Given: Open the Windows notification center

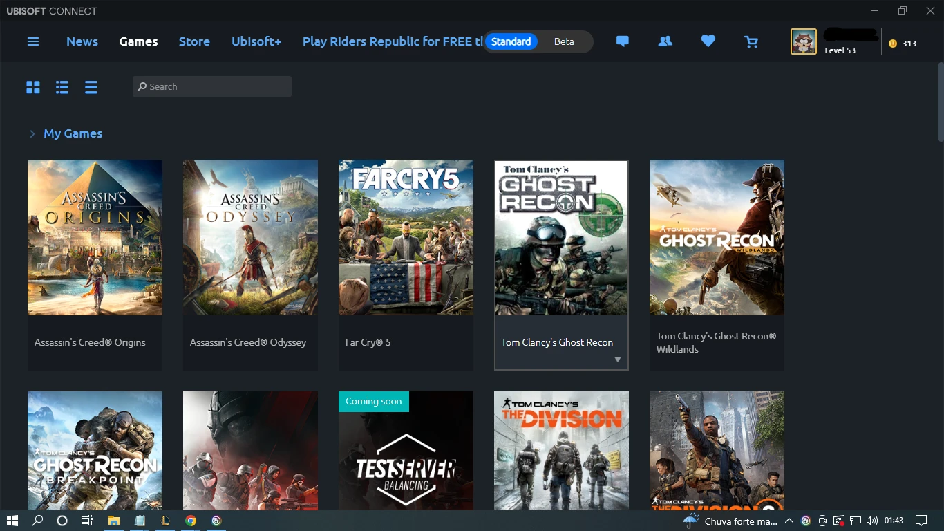Looking at the screenshot, I should pos(921,521).
